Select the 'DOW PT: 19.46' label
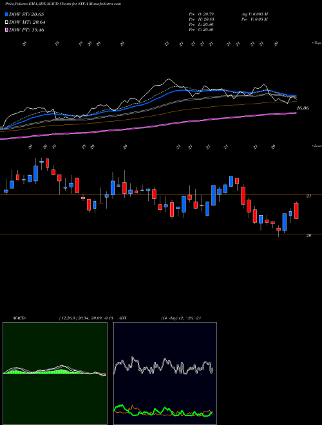 (x=26, y=30)
